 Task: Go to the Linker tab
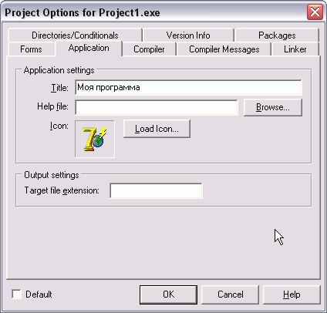point(295,49)
